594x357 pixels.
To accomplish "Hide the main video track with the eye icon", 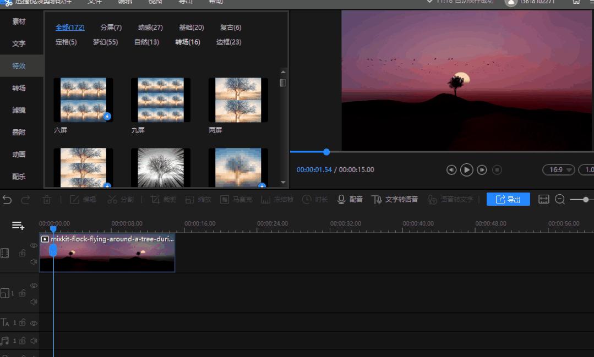I will coord(34,245).
